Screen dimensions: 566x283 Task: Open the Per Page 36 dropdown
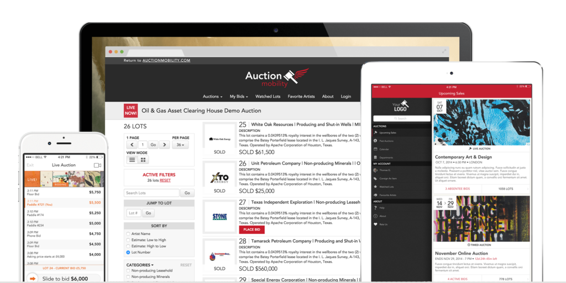[180, 145]
